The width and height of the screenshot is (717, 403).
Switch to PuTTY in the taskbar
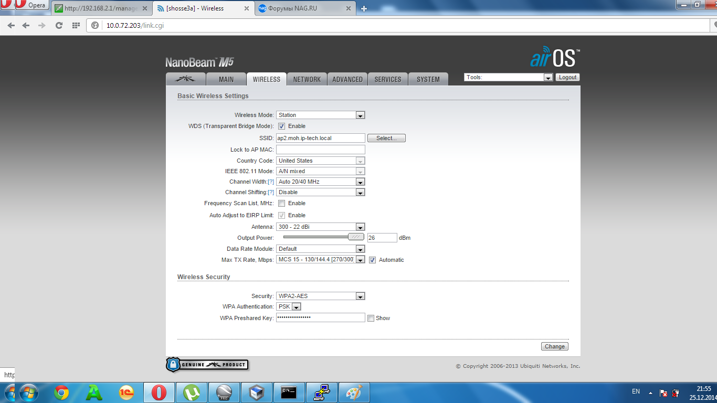pyautogui.click(x=322, y=393)
